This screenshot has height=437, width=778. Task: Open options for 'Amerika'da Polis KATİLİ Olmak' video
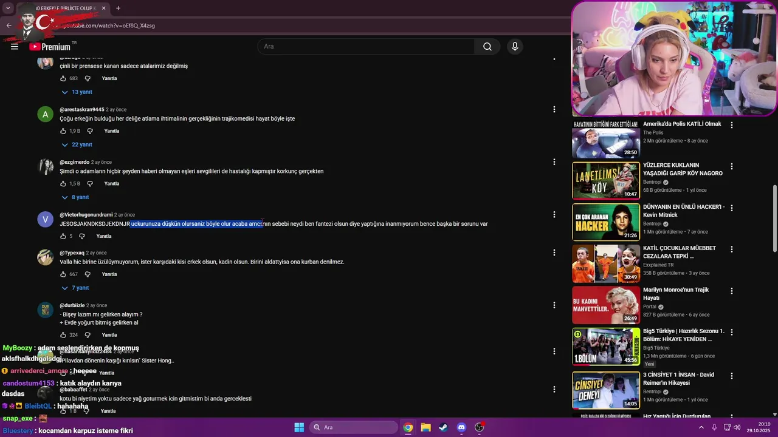(x=732, y=125)
